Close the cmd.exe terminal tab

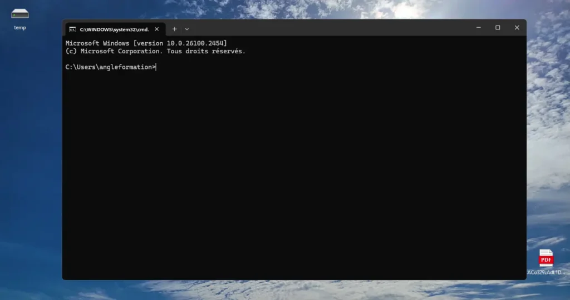[156, 29]
